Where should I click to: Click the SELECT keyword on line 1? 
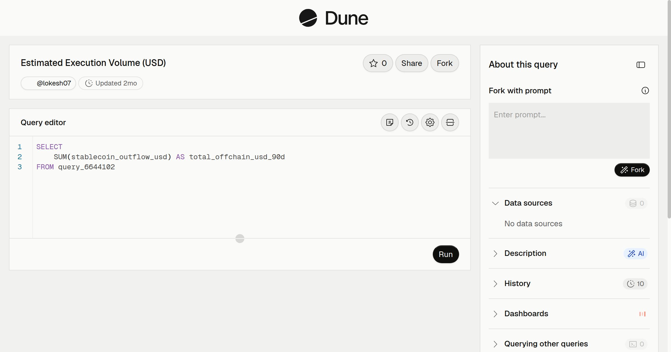coord(49,147)
